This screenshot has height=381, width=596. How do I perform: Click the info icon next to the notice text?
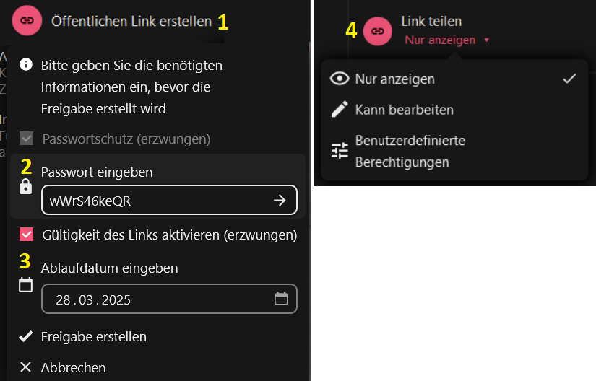(x=26, y=64)
